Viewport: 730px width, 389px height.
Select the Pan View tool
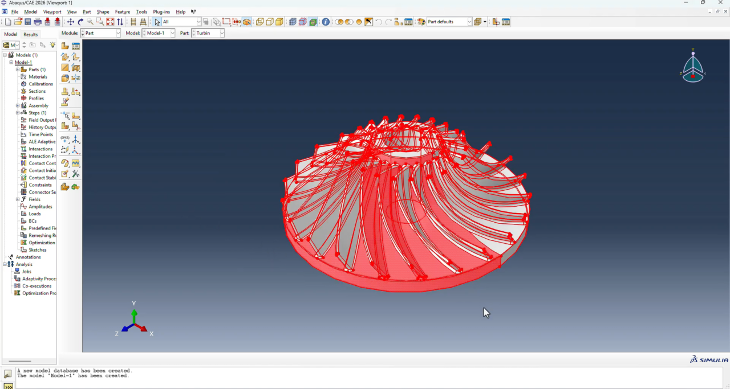(71, 22)
